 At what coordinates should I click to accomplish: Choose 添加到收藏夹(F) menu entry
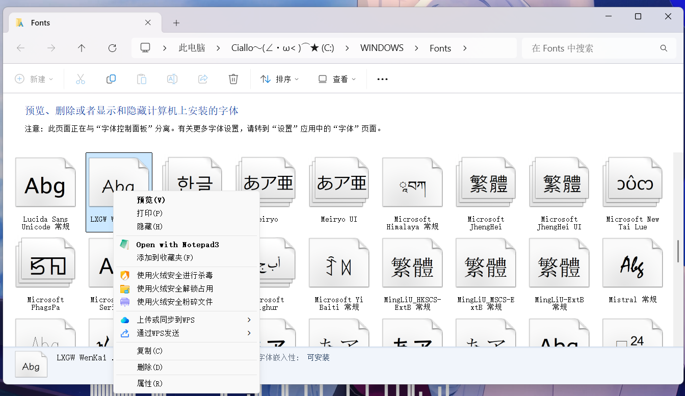coord(187,258)
